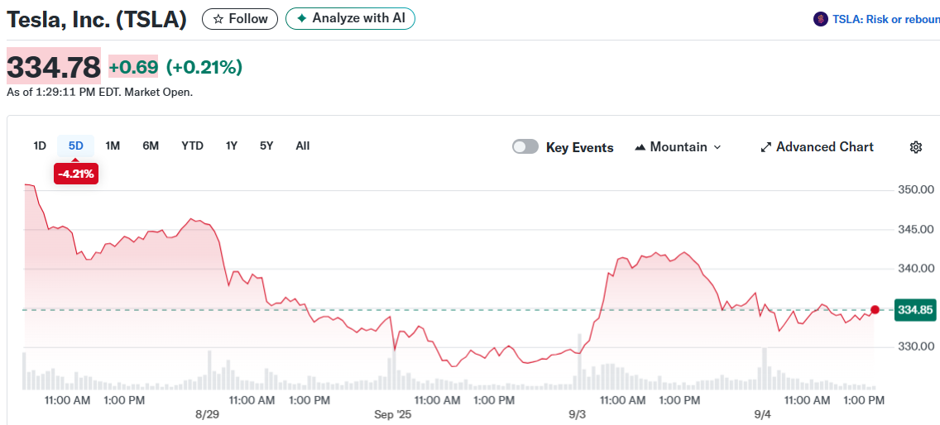Toggle the Key Events switch
The height and width of the screenshot is (425, 940).
525,147
